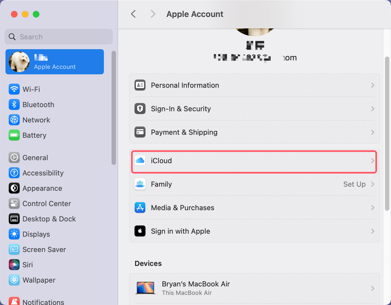This screenshot has height=305, width=391.
Task: Open Bluetooth settings from the sidebar
Action: (14, 104)
